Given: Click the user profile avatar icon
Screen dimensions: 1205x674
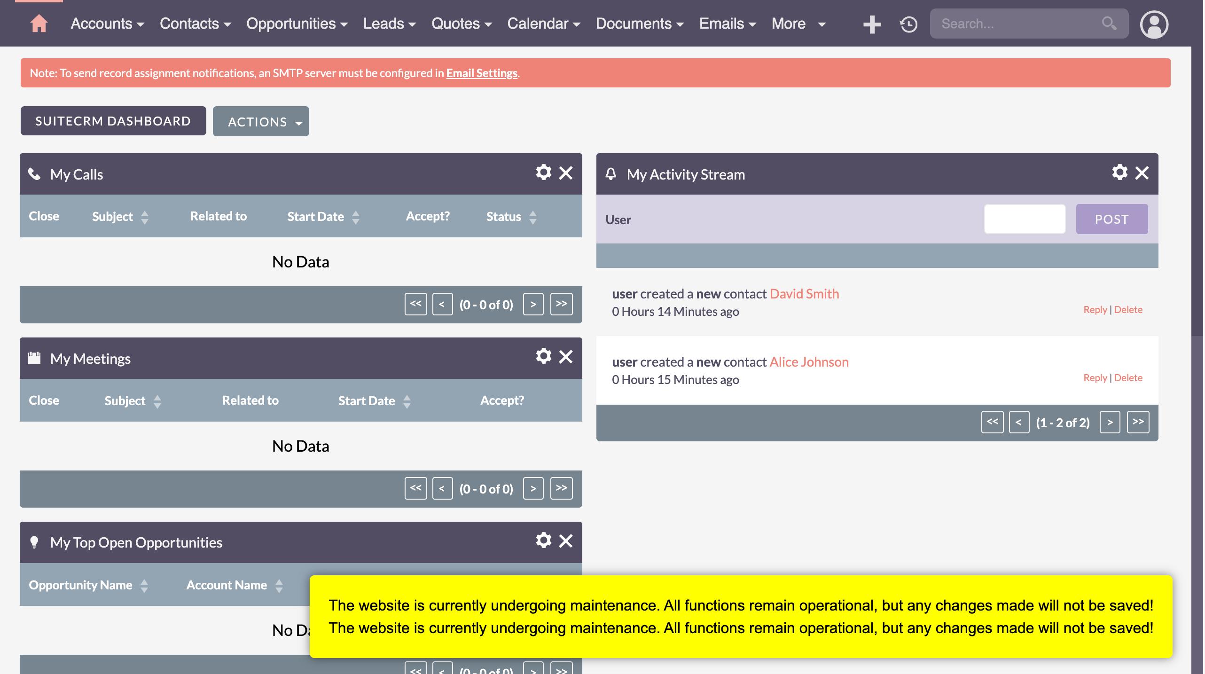Looking at the screenshot, I should pos(1154,24).
